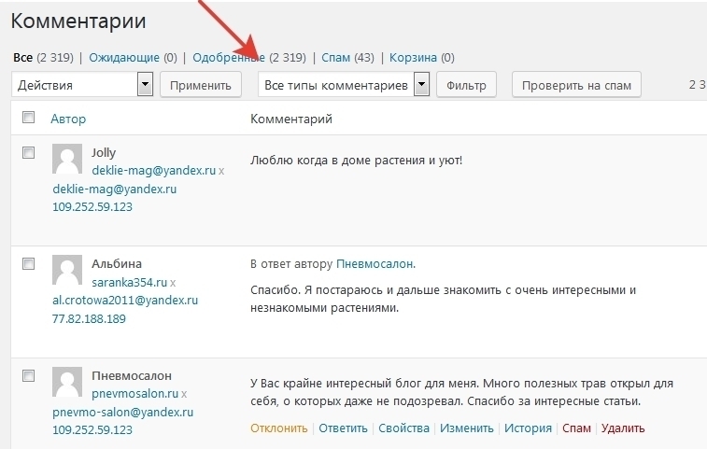Screen dimensions: 707x449
Task: Expand the Все типы комментариев dropdown
Action: tap(343, 85)
